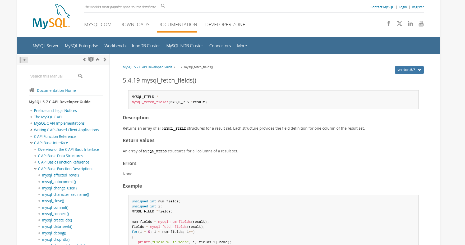465x245 pixels.
Task: Open mysql_data_seek() page
Action: (57, 226)
